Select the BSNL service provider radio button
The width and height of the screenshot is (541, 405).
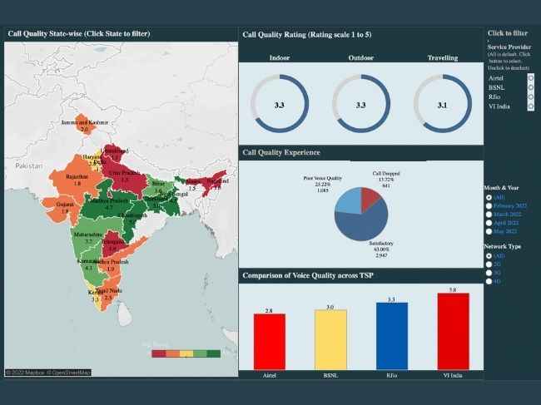coord(531,87)
